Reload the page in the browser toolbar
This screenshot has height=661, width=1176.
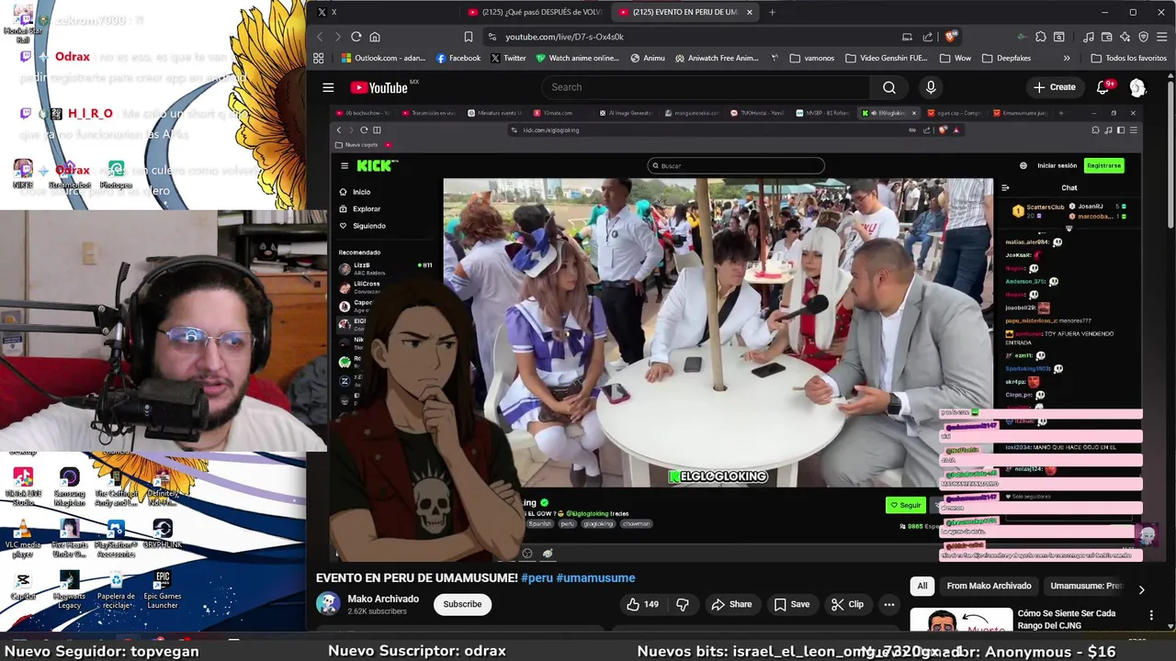coord(356,37)
